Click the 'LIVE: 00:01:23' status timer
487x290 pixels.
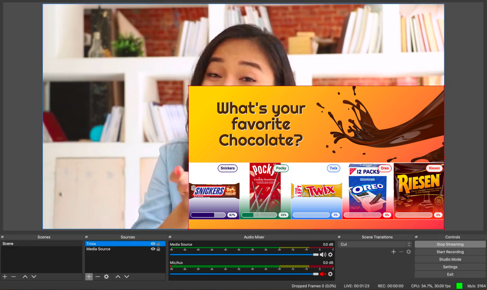(x=357, y=286)
